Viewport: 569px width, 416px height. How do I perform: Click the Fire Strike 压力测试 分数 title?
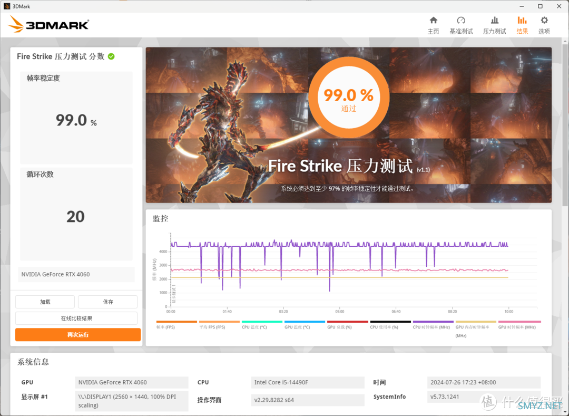tap(61, 56)
